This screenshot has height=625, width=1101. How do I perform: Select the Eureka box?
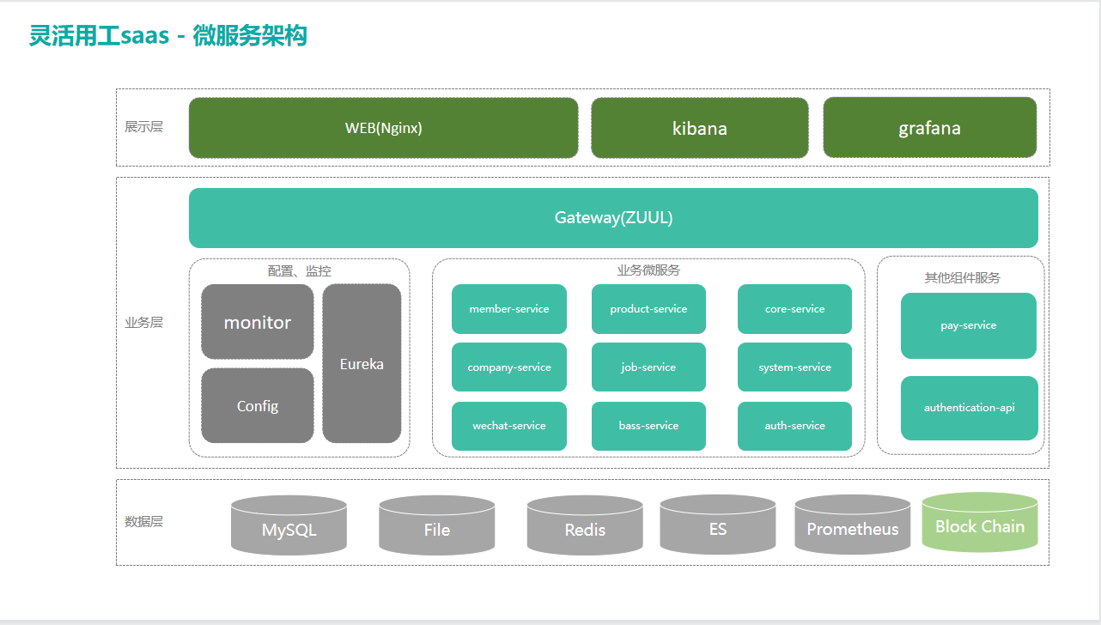(x=362, y=364)
